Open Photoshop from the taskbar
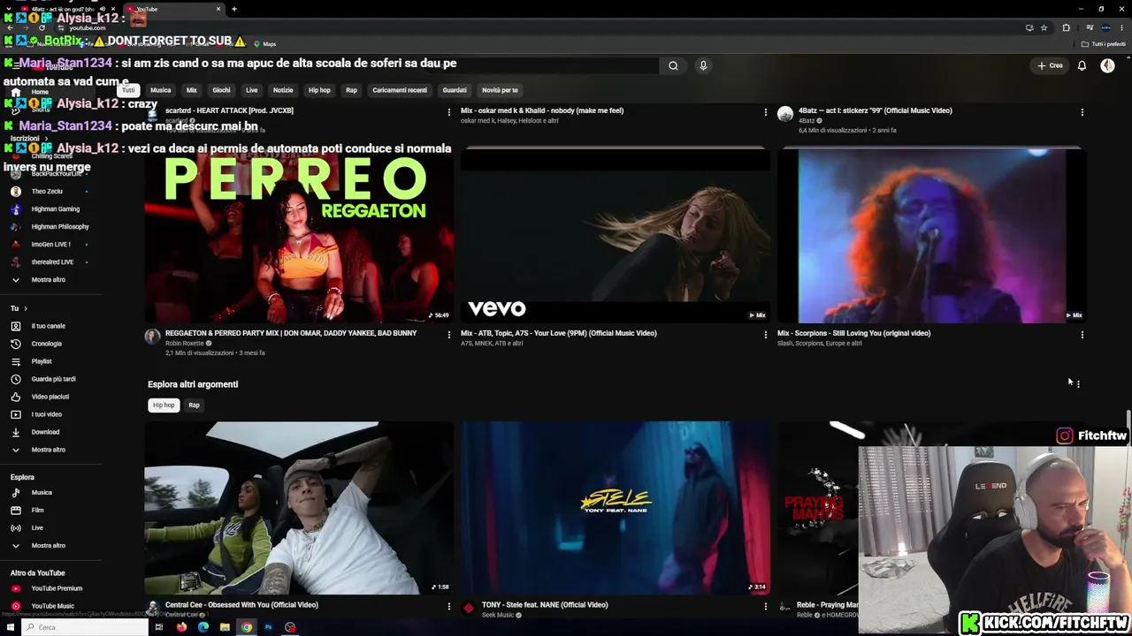The image size is (1132, 636). tap(268, 627)
